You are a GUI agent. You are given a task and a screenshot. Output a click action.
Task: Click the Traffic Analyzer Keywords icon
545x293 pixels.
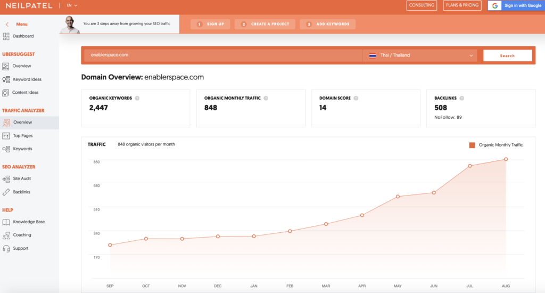point(6,149)
